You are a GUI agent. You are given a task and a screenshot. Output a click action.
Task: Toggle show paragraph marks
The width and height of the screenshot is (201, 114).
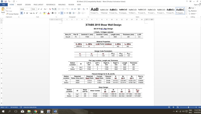point(87,9)
